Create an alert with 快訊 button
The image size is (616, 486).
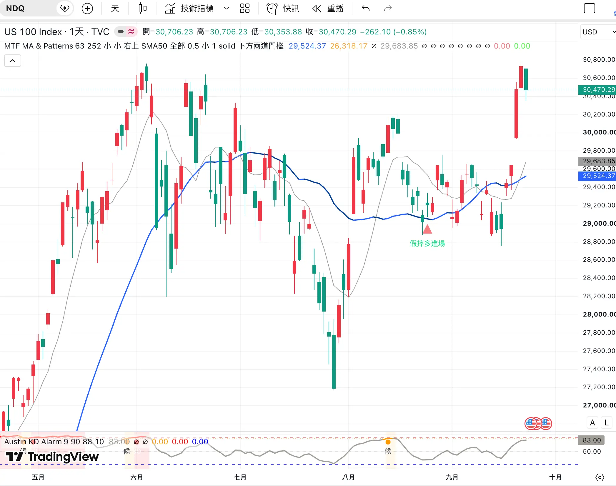click(x=283, y=8)
